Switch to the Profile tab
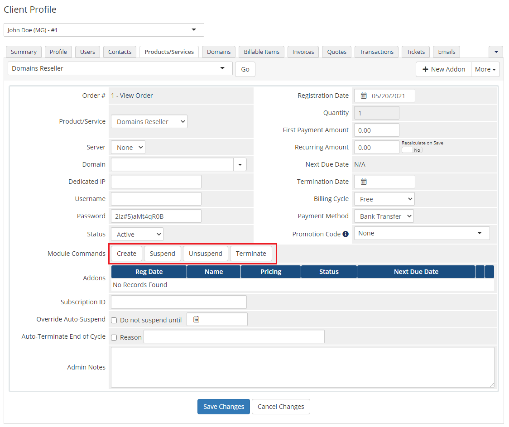 58,52
